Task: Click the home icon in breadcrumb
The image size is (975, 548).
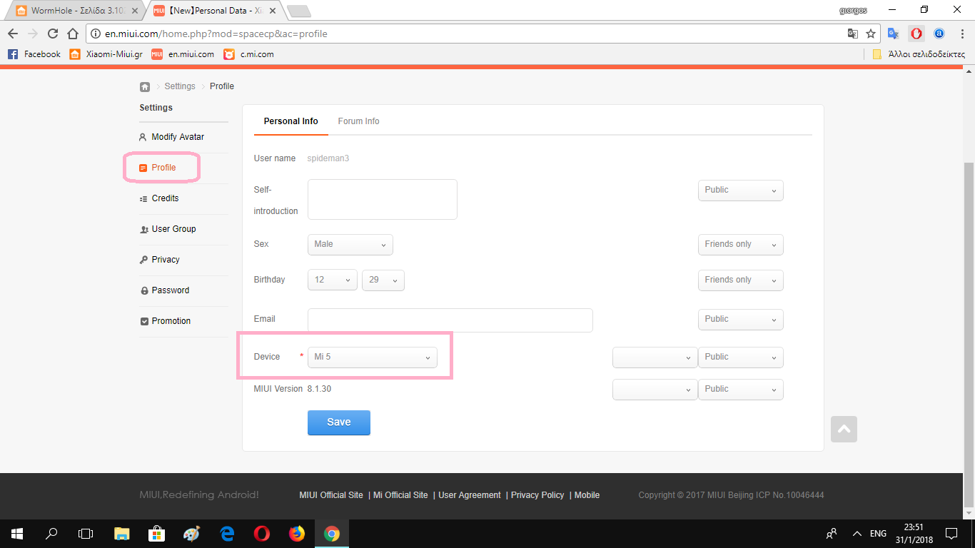Action: click(145, 86)
